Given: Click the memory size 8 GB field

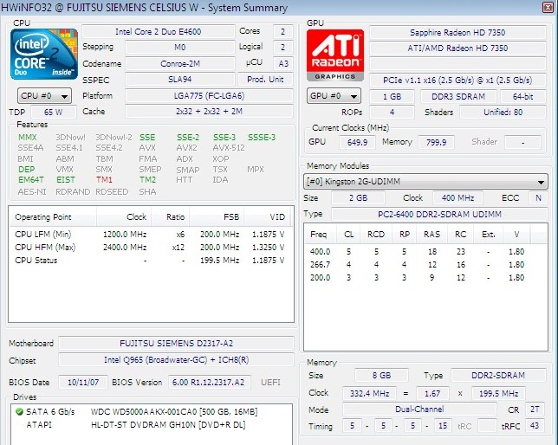Looking at the screenshot, I should pos(381,376).
